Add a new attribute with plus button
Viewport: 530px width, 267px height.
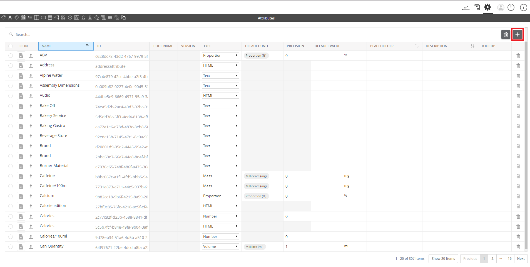point(517,34)
